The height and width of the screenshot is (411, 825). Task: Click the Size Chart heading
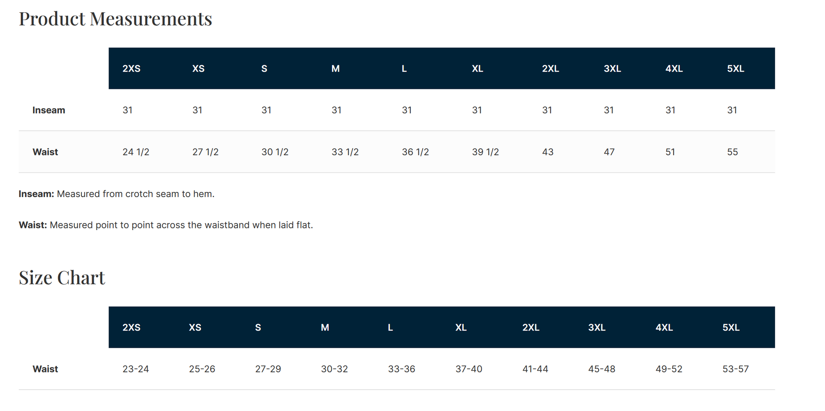62,278
